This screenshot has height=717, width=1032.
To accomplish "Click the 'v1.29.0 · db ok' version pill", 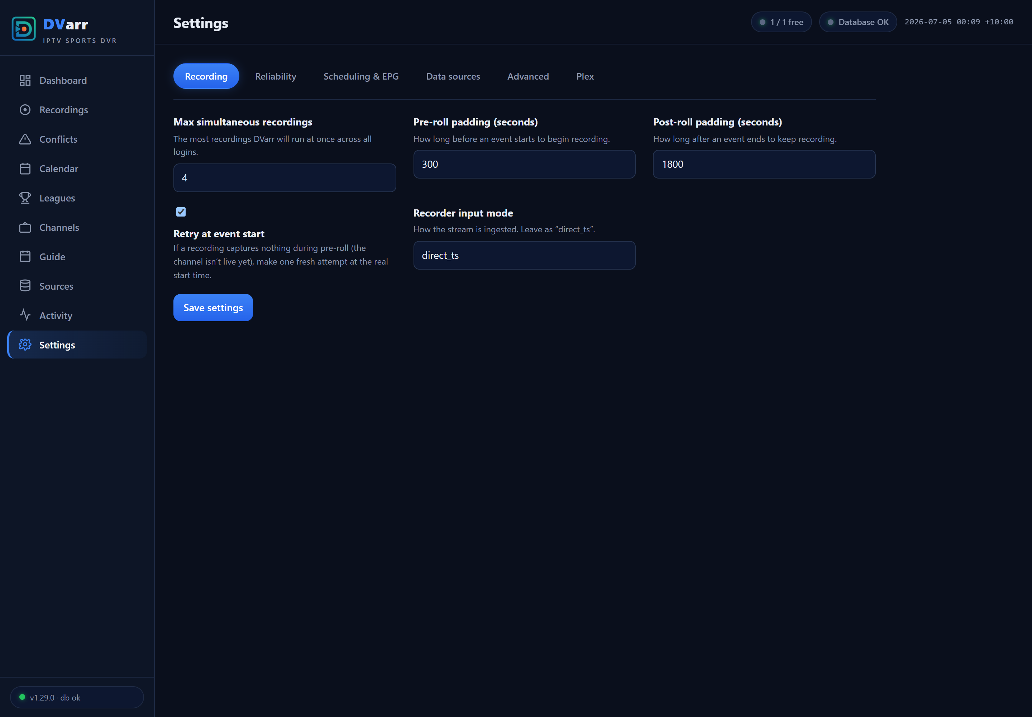I will click(x=77, y=697).
